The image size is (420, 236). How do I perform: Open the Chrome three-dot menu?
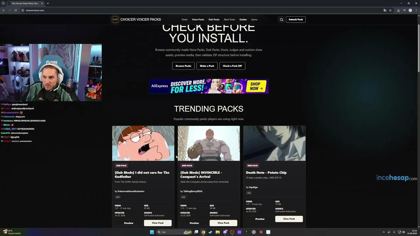click(416, 10)
